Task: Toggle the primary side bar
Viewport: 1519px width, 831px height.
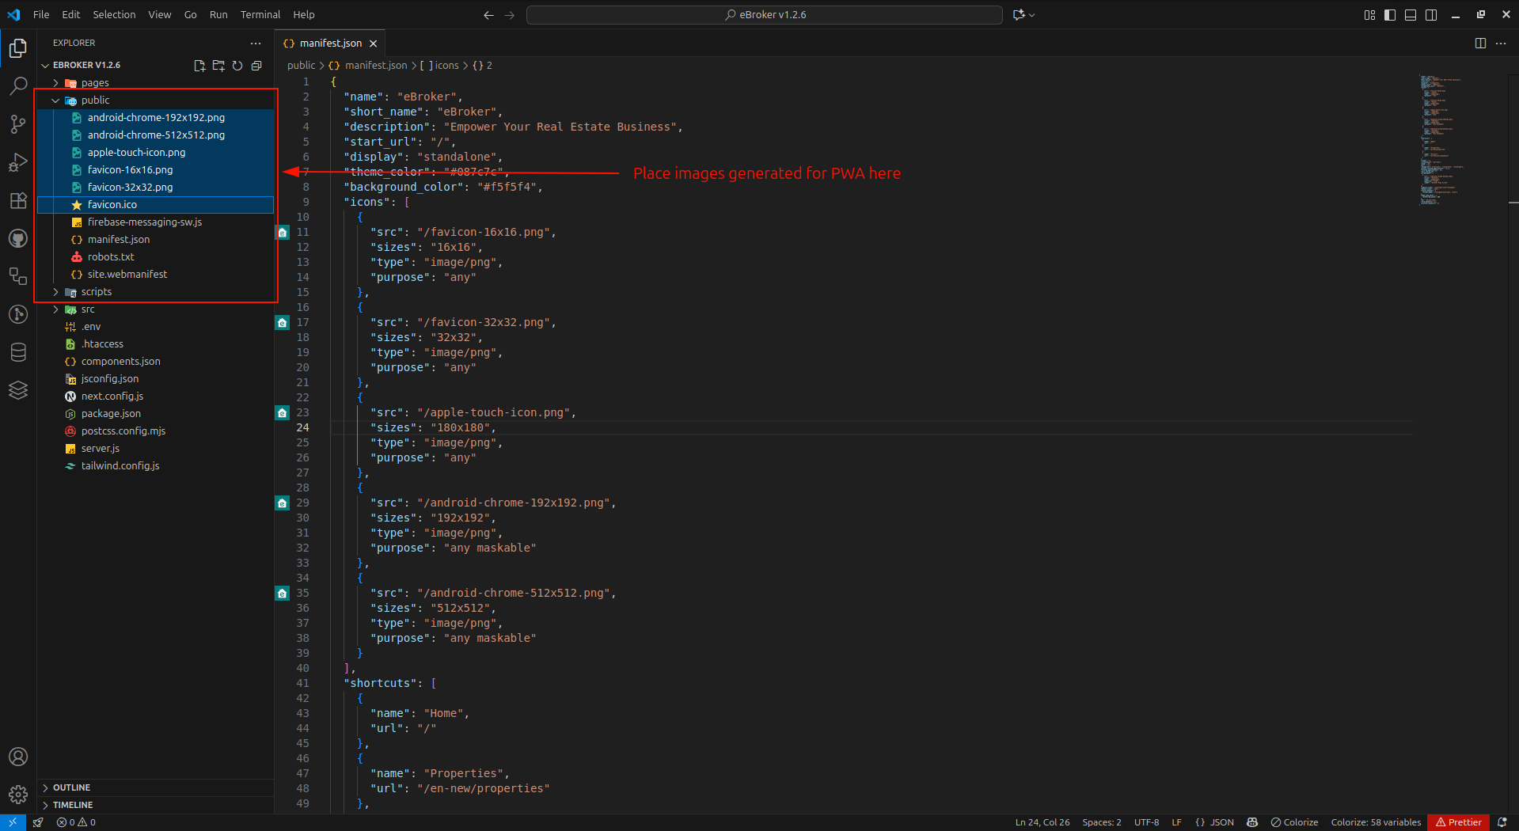Action: 1390,15
